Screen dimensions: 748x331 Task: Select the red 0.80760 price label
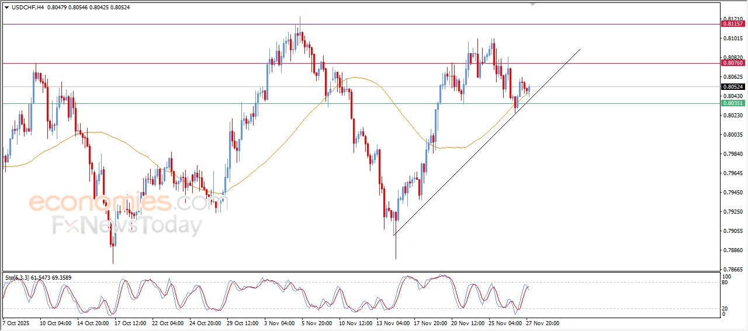coord(733,63)
